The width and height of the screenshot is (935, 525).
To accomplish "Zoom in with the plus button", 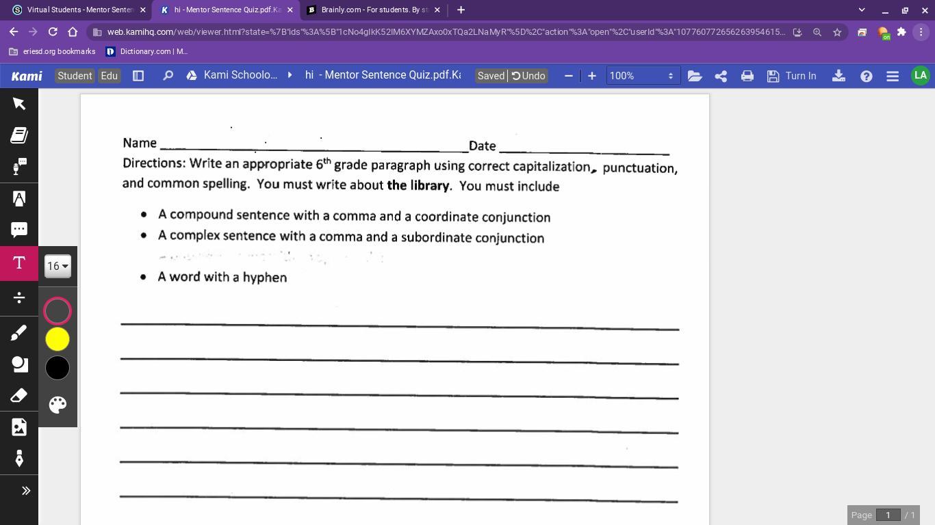I will [592, 76].
